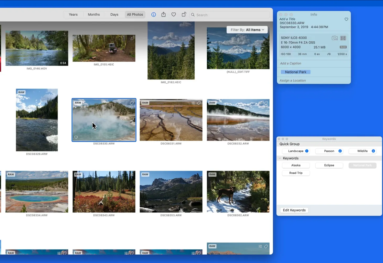Click the adjustments icon on DSC08334.ARW
Image resolution: width=383 pixels, height=263 pixels.
tap(59, 175)
